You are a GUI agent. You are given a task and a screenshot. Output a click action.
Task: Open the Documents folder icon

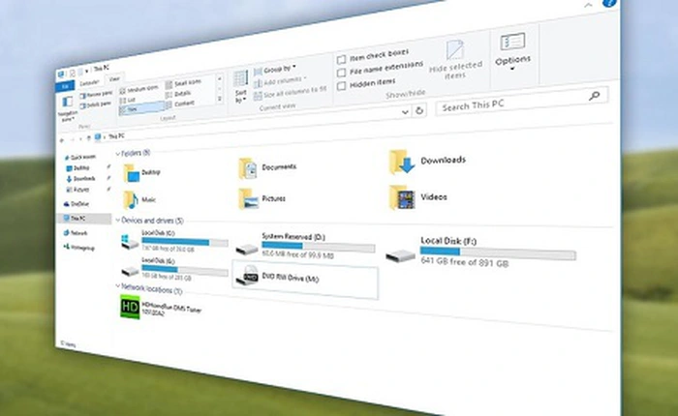click(248, 168)
